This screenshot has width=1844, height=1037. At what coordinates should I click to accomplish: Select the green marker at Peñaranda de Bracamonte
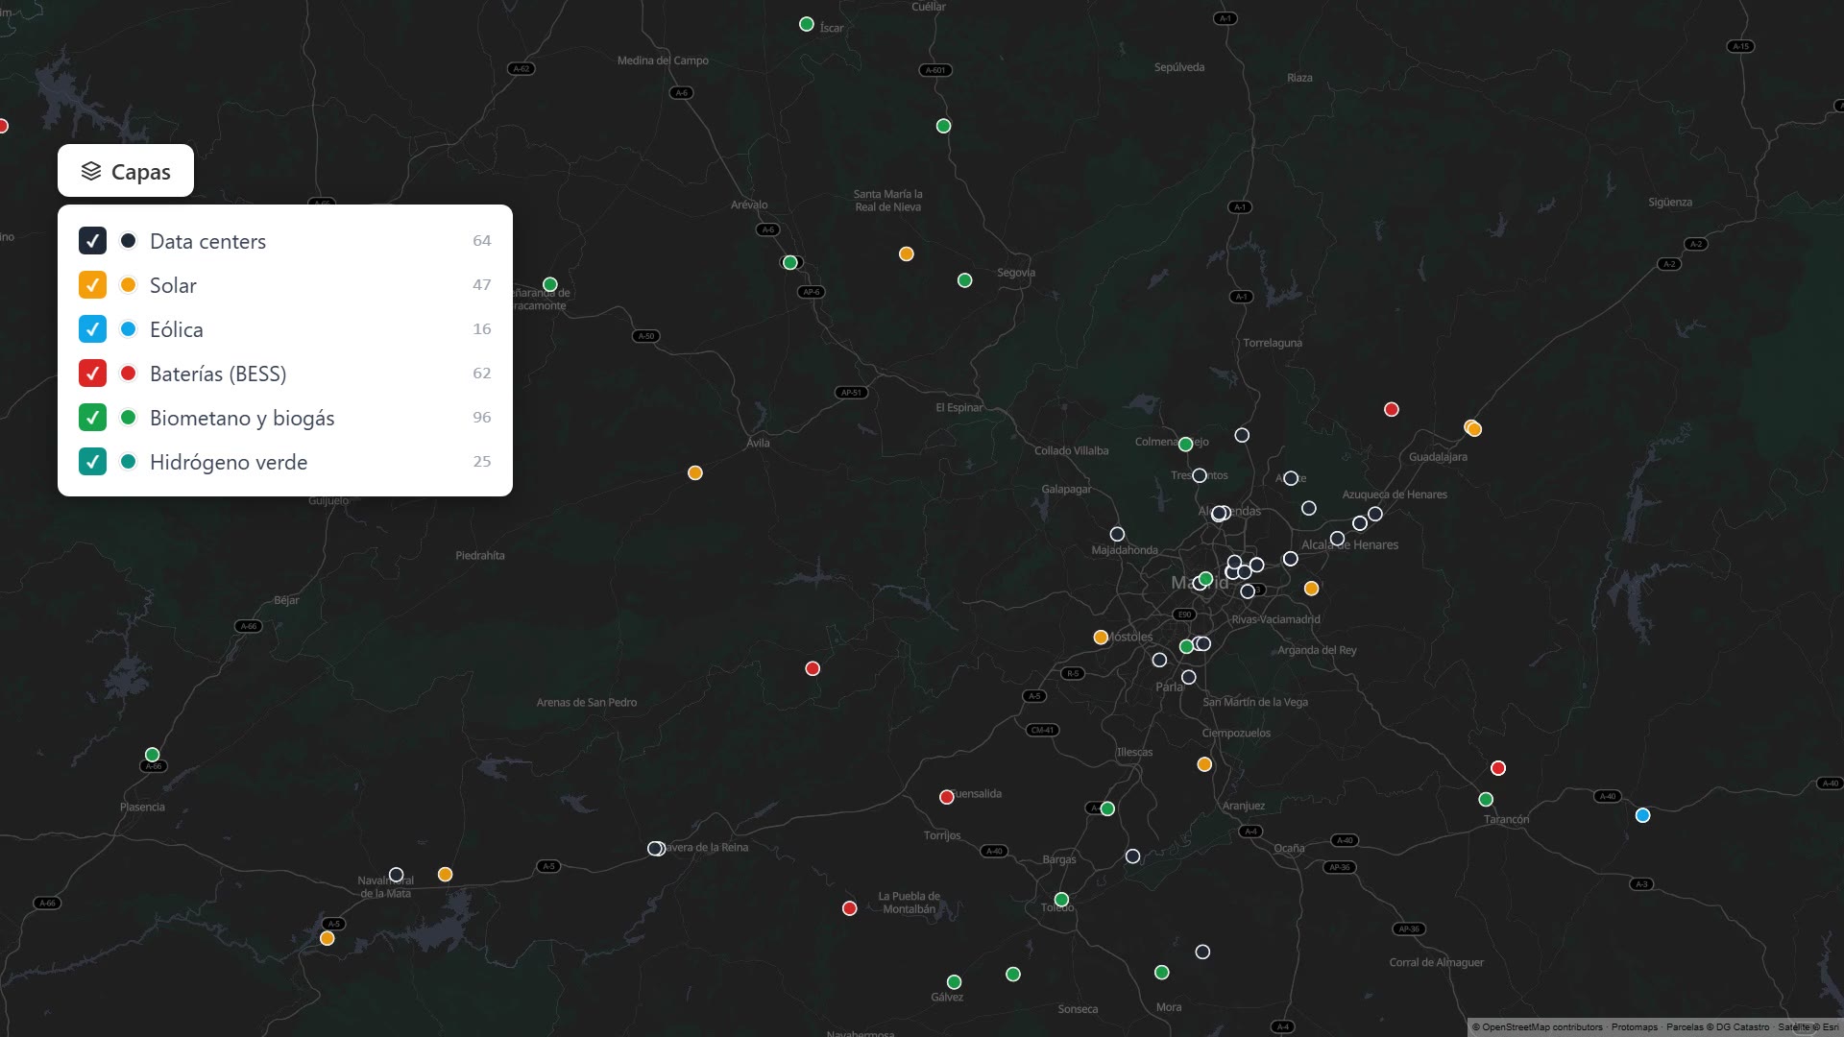pyautogui.click(x=549, y=284)
